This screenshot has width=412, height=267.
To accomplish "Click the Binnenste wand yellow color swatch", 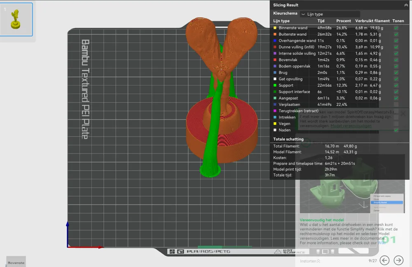I will pyautogui.click(x=275, y=28).
